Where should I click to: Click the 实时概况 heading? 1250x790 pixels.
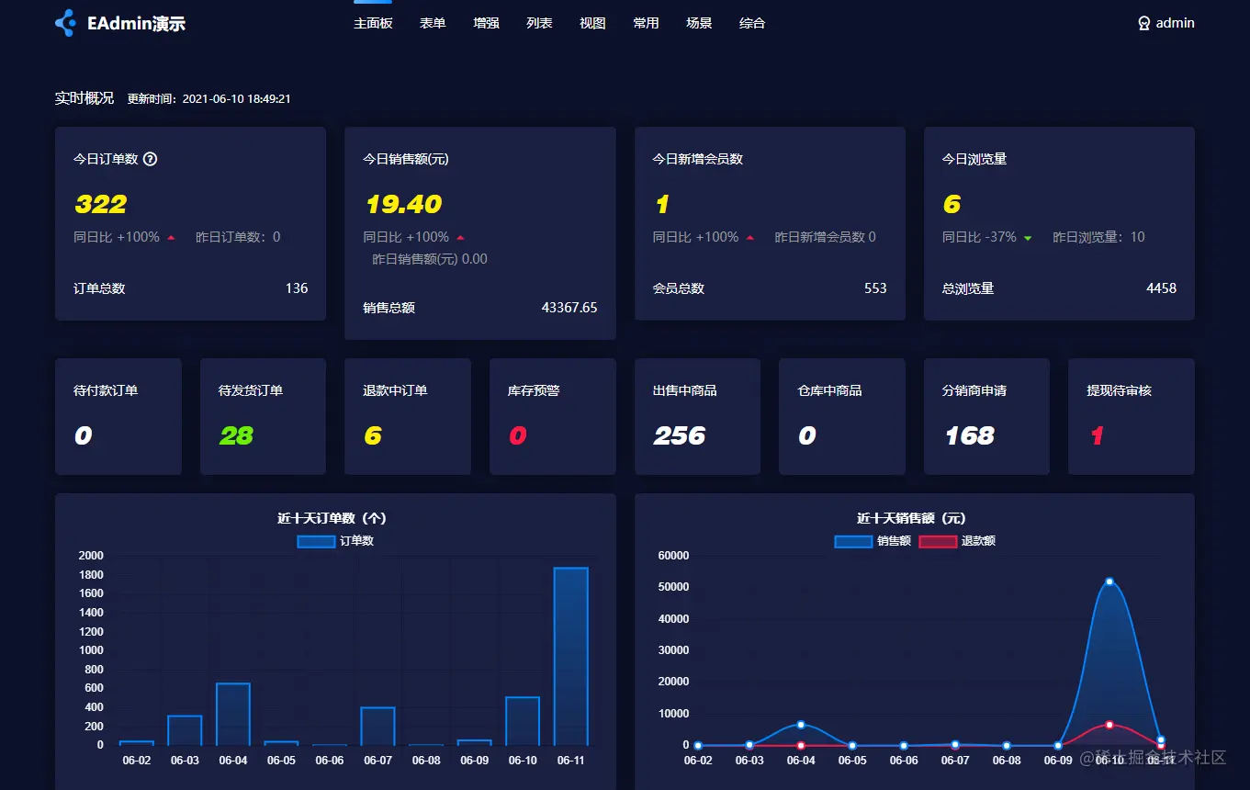tap(84, 98)
